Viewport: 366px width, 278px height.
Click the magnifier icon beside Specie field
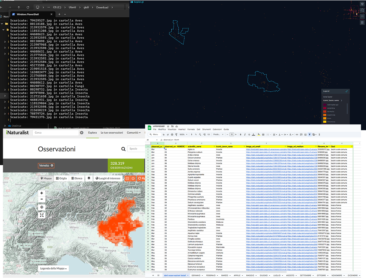pos(123,149)
